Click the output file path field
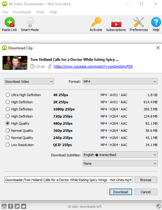Image resolution: width=162 pixels, height=210 pixels. click(x=68, y=180)
